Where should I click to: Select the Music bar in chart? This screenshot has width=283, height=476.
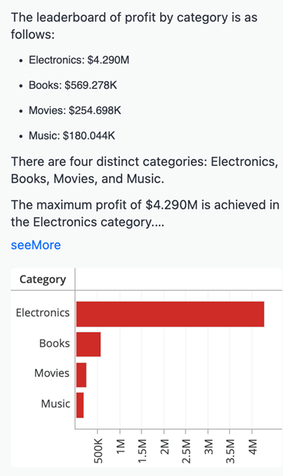80,405
